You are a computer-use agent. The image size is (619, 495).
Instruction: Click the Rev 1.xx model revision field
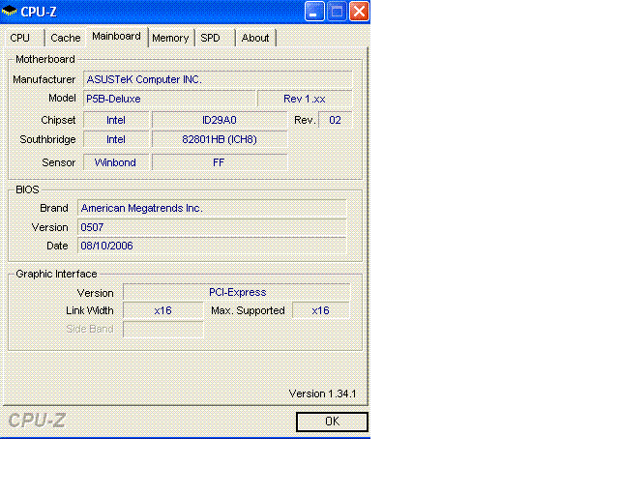pos(305,99)
